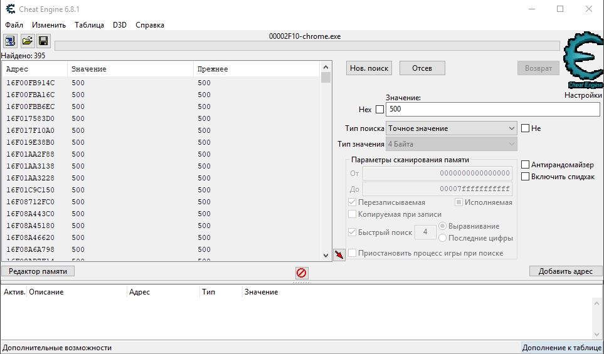Viewport: 604px width, 354px height.
Task: Click results list scroll down arrow
Action: click(x=326, y=256)
